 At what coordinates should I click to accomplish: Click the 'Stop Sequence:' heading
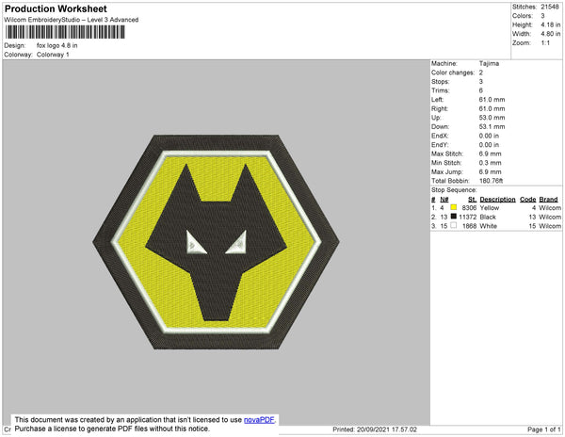tap(454, 190)
